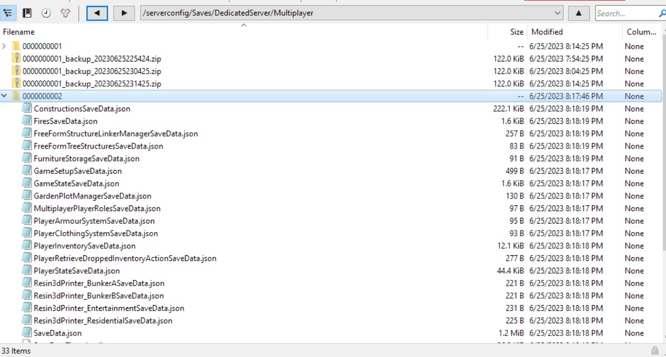Image resolution: width=666 pixels, height=357 pixels.
Task: Click the search magnifier icon
Action: point(661,13)
